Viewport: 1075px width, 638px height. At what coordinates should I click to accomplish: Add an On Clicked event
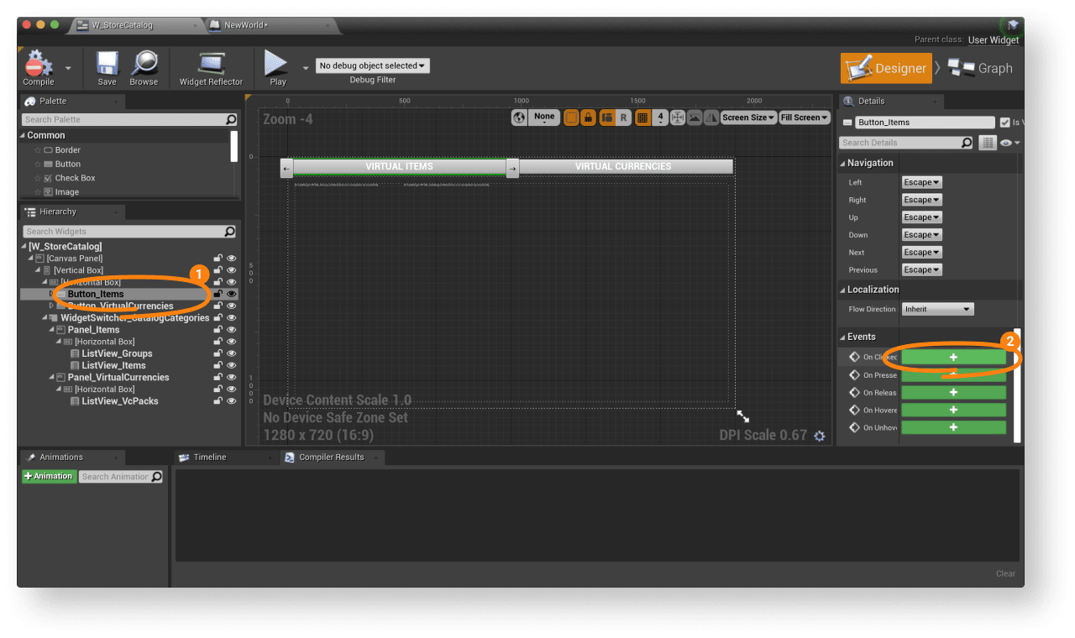[952, 358]
